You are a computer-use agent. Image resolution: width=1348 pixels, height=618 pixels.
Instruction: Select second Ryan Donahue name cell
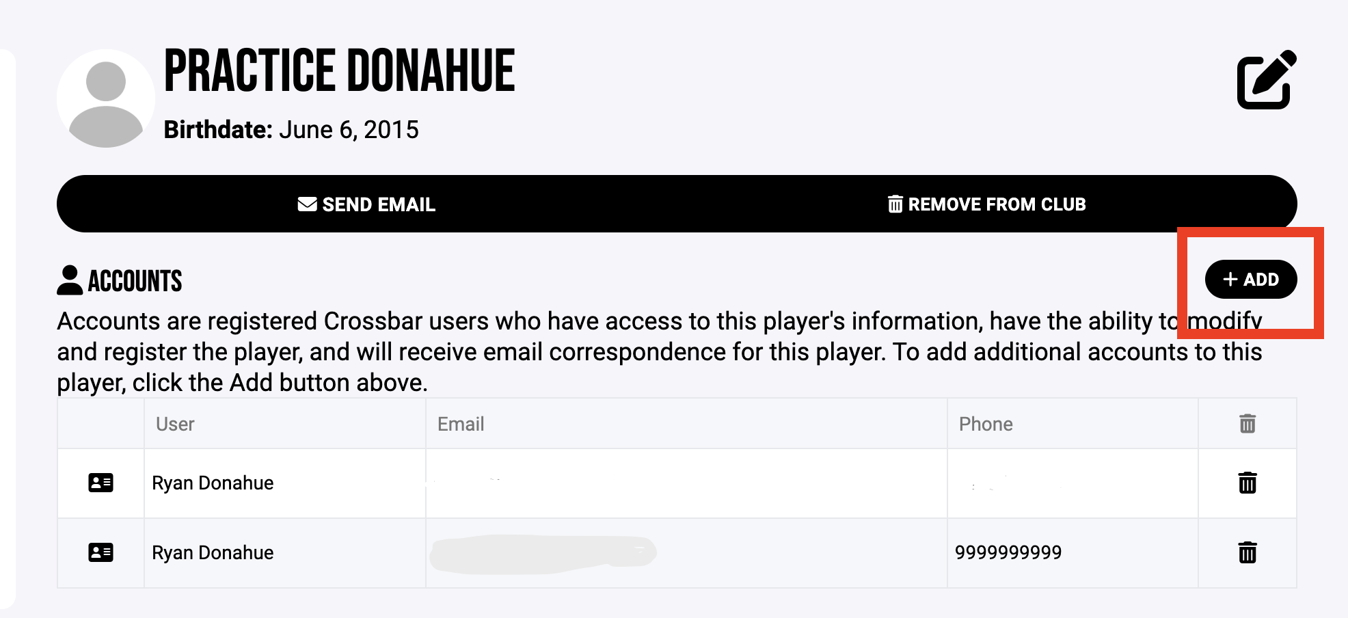[x=213, y=552]
